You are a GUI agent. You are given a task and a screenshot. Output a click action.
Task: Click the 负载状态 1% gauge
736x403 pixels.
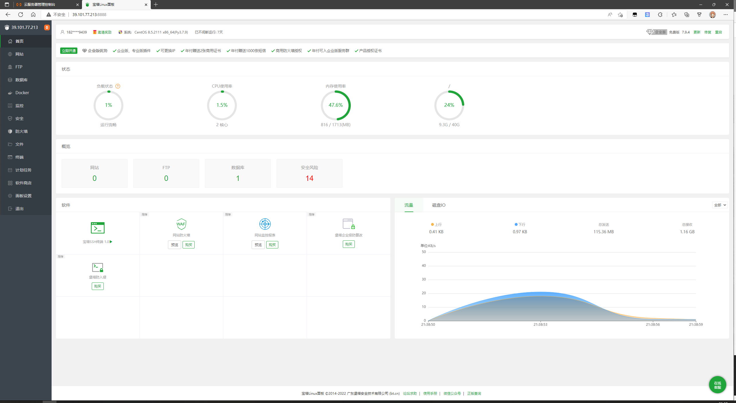pyautogui.click(x=108, y=105)
